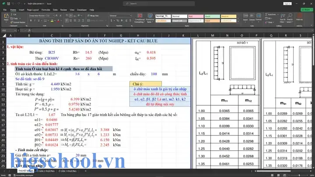This screenshot has width=315, height=177.
Task: Click the Copy icon
Action: [12, 18]
